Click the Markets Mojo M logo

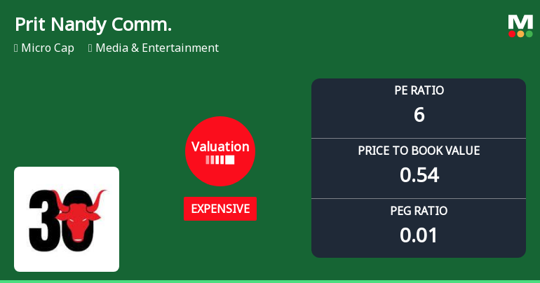520,22
